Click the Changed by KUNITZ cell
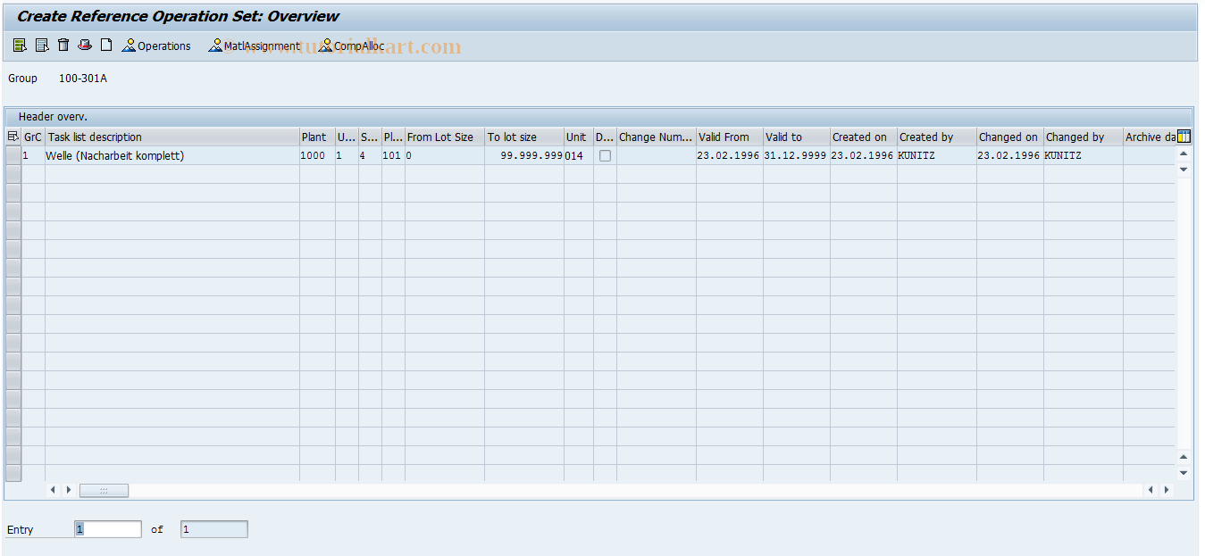Screen dimensions: 1205x556 click(x=1084, y=155)
